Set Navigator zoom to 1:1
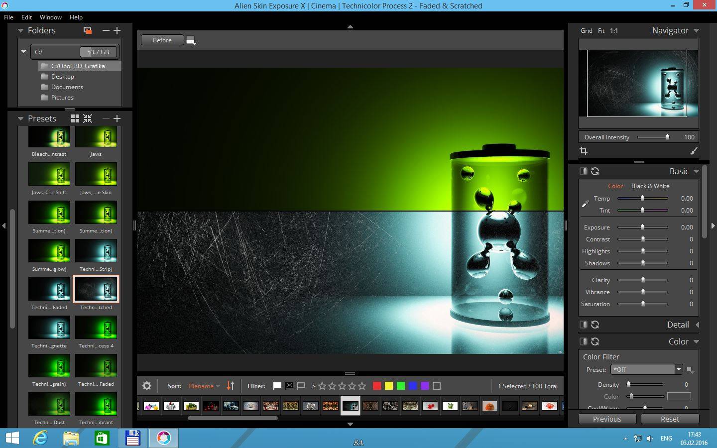The height and width of the screenshot is (448, 717). coord(614,30)
